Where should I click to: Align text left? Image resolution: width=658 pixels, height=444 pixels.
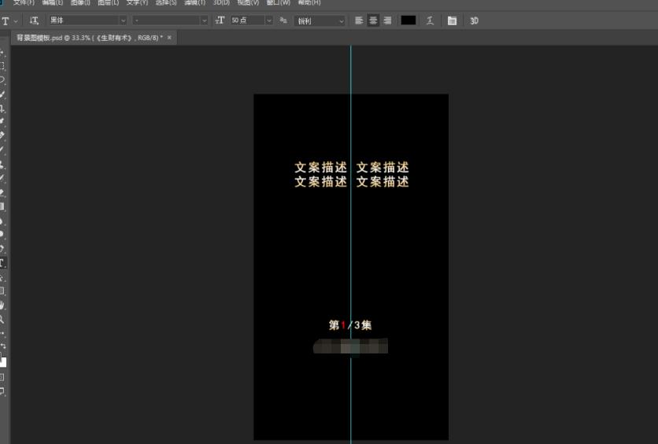[359, 20]
